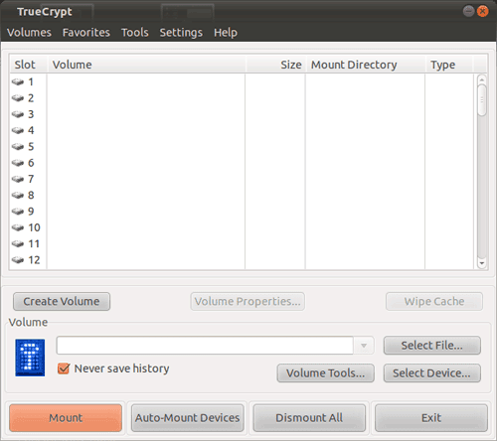Close the TrueCrypt window

[x=482, y=12]
